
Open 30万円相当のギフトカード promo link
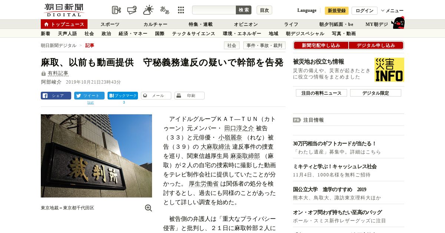click(334, 143)
